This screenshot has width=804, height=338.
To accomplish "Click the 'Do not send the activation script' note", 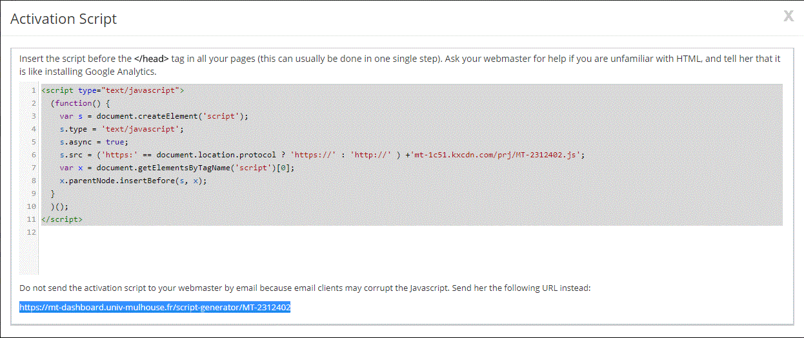I will (x=305, y=288).
